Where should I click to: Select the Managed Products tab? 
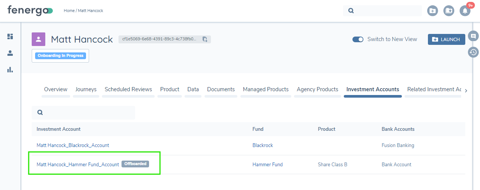pyautogui.click(x=266, y=90)
